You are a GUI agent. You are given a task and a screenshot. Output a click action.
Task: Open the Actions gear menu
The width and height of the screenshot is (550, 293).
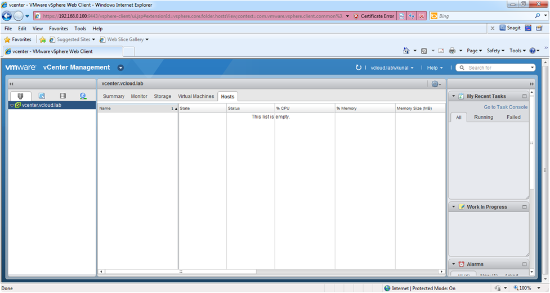436,84
